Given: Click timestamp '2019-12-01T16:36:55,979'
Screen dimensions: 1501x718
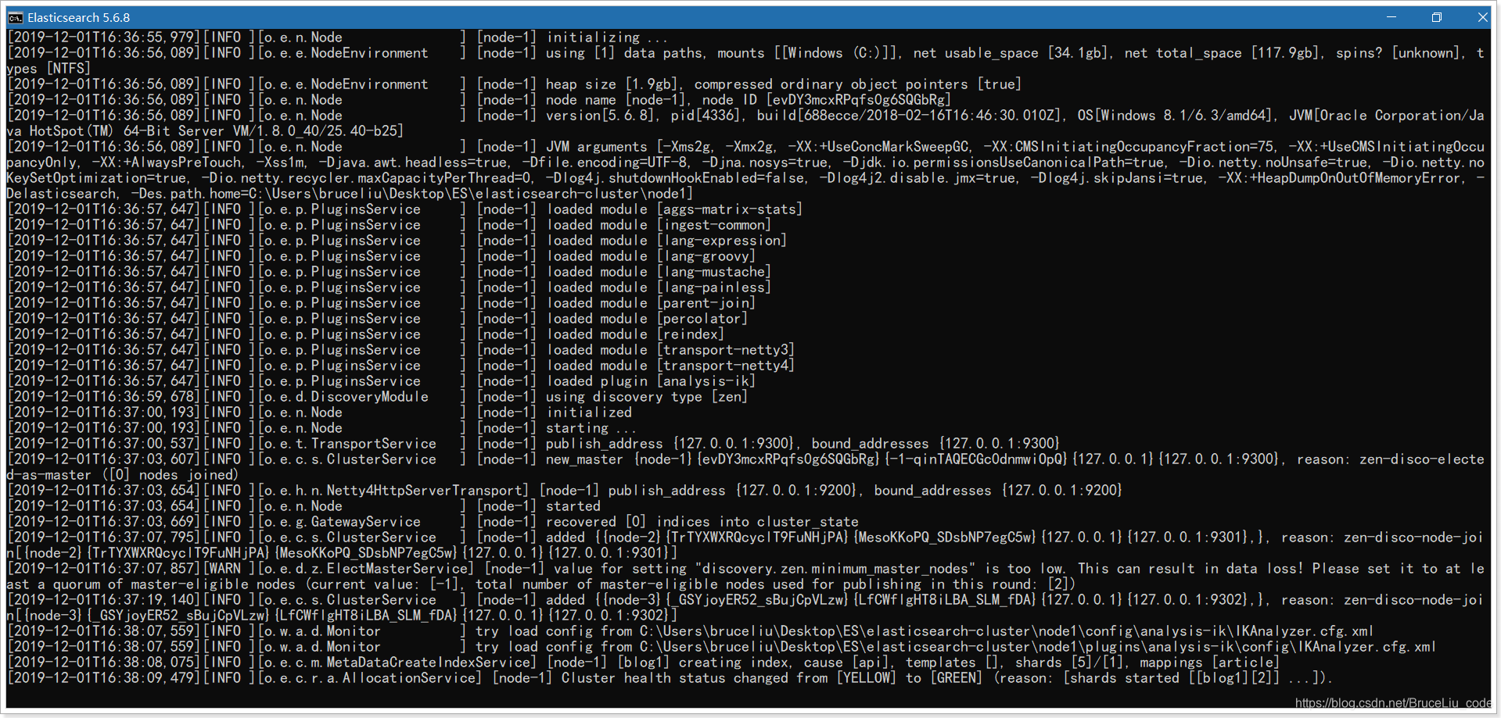Looking at the screenshot, I should click(103, 38).
